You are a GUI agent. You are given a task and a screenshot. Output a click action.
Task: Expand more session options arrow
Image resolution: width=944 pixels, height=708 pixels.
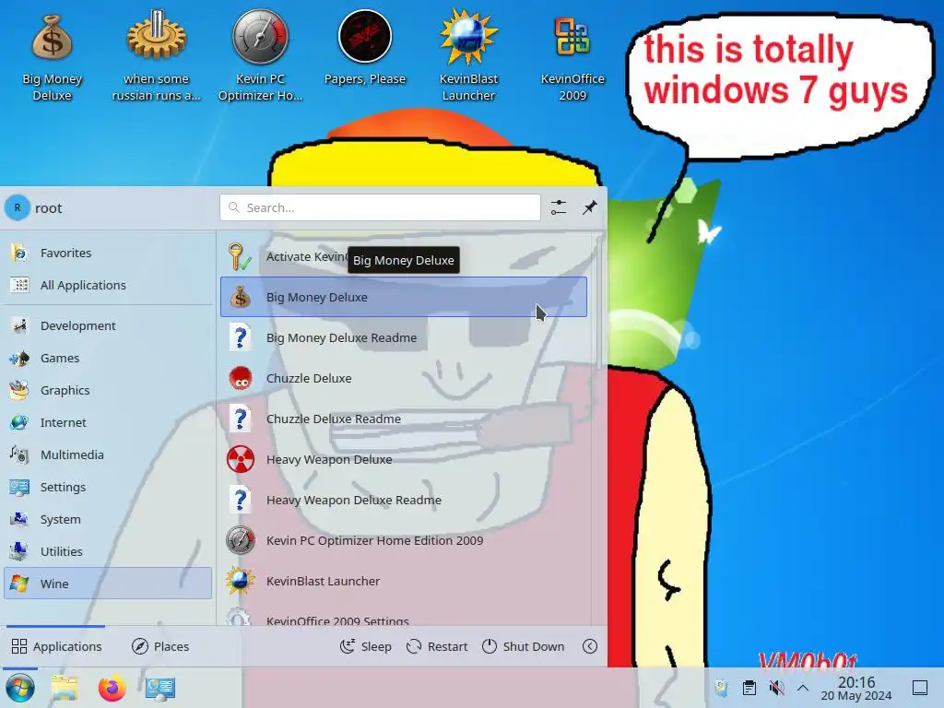point(590,646)
